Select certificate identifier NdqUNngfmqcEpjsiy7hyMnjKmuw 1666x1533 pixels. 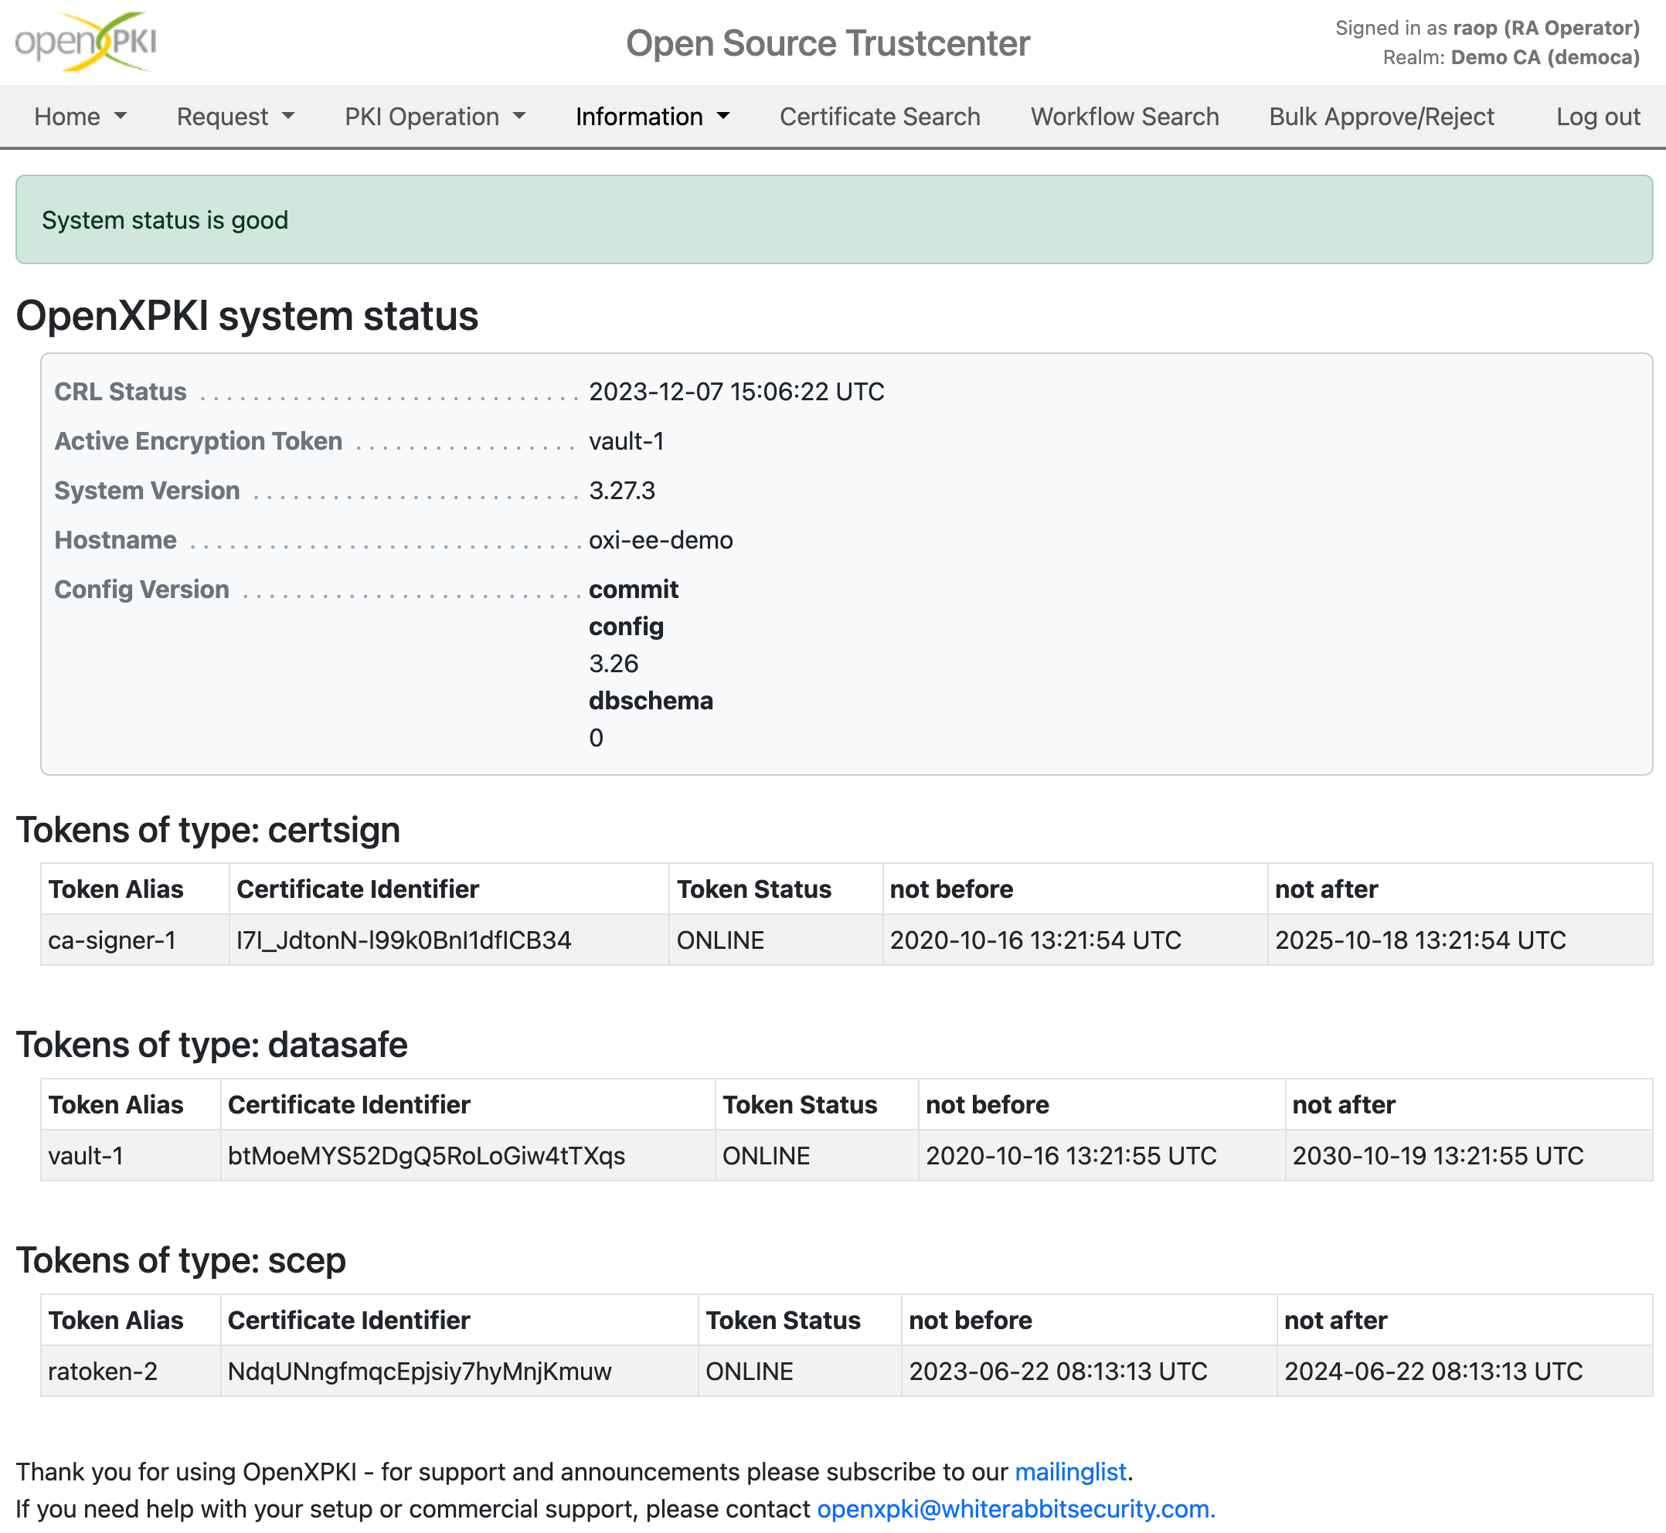[x=420, y=1372]
